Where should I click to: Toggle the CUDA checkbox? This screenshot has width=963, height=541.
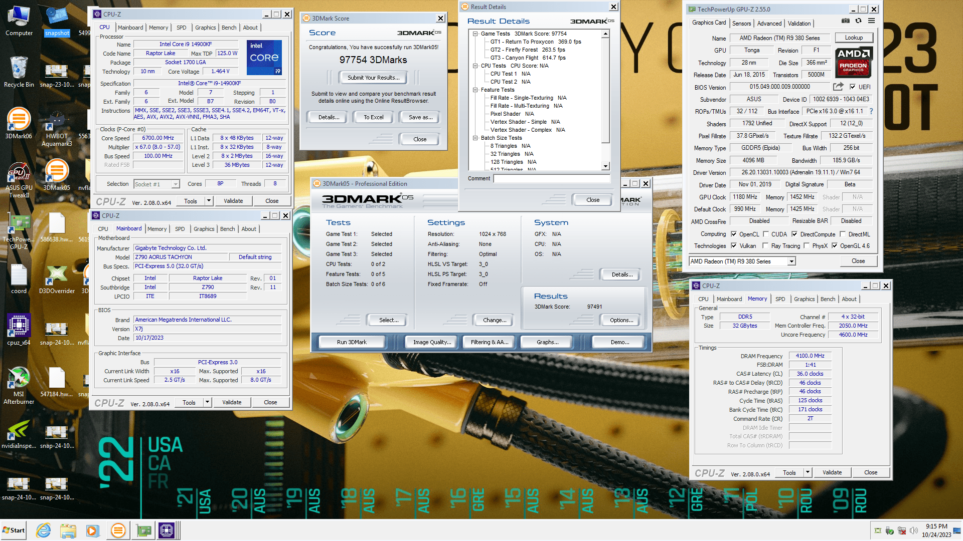pyautogui.click(x=766, y=234)
